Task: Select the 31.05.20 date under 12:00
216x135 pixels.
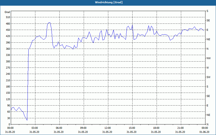Action: coord(107,132)
